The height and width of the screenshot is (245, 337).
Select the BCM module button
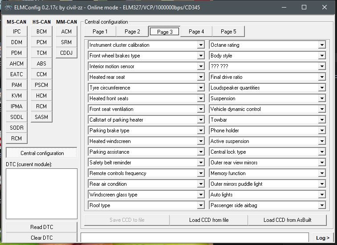[41, 32]
